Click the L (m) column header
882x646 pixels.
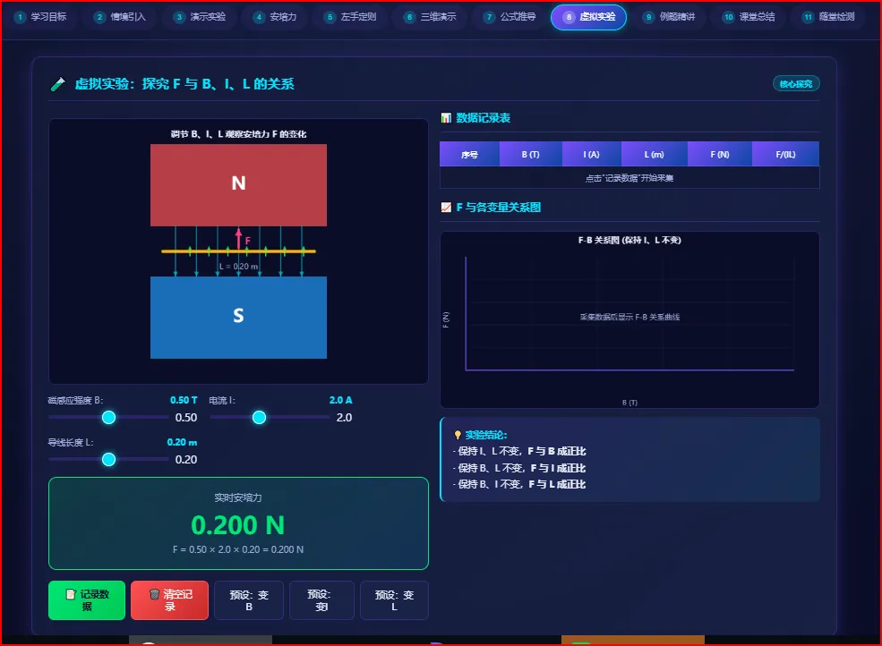(655, 154)
